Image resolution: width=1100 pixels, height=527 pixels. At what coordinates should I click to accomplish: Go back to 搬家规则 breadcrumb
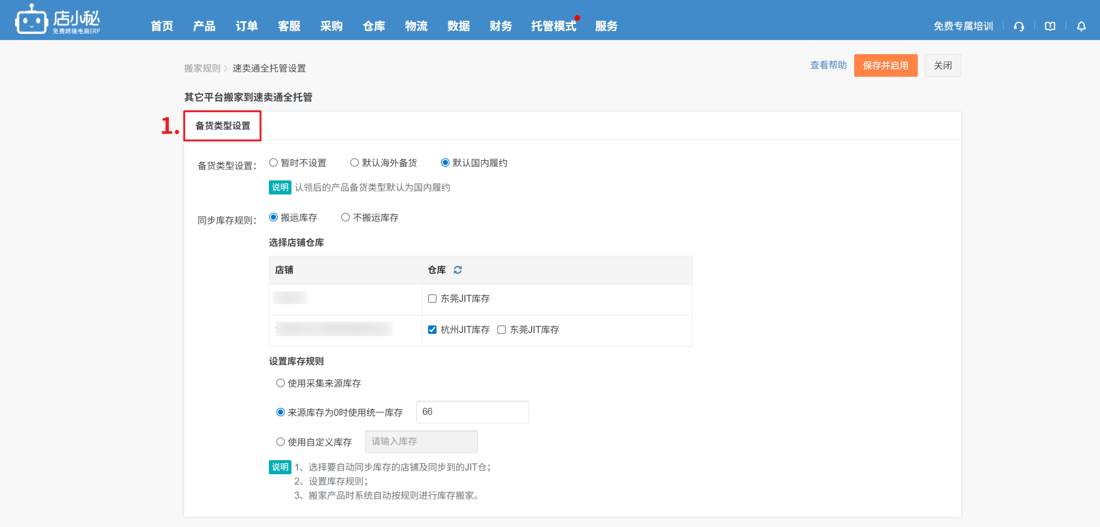pos(202,68)
